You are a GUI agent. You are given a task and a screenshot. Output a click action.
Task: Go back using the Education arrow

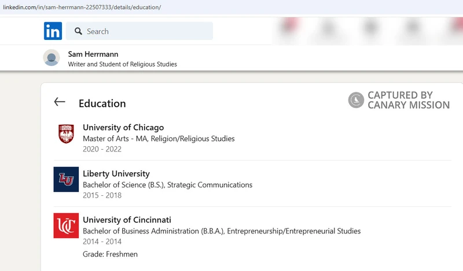(60, 102)
